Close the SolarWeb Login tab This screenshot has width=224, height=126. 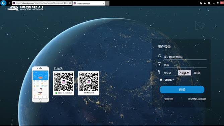pos(103,3)
